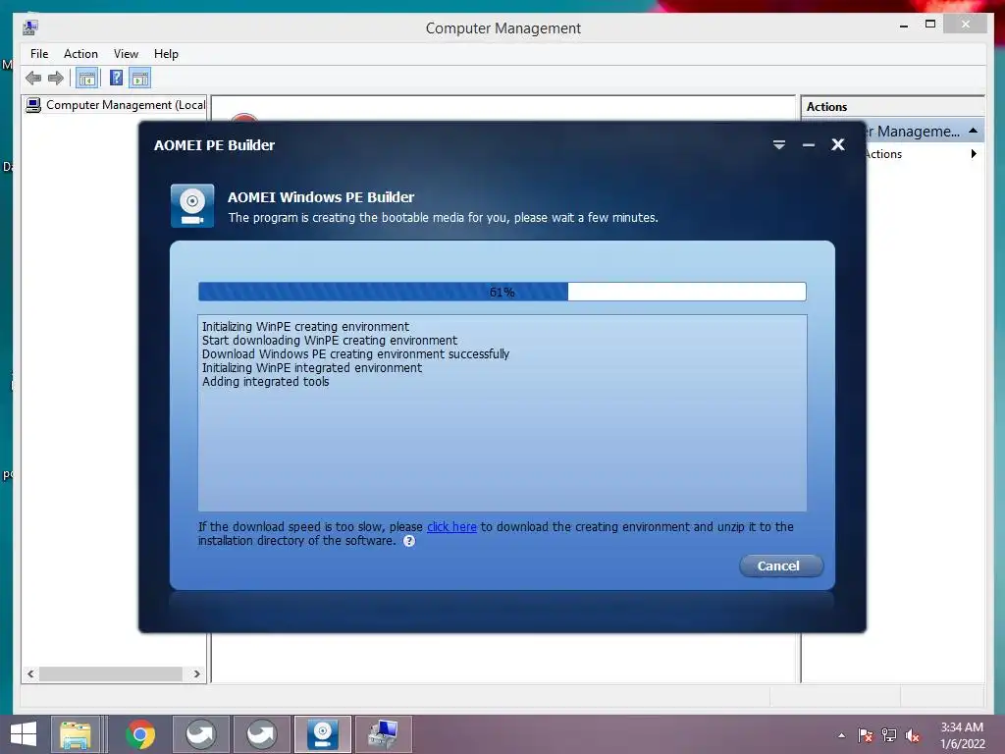This screenshot has width=1005, height=754.
Task: Click 'Initializing WinPE creating environment' log line
Action: point(305,326)
